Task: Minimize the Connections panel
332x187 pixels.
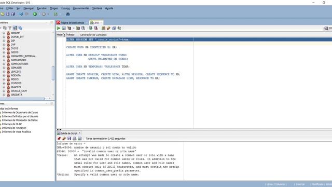Action: tap(52, 22)
